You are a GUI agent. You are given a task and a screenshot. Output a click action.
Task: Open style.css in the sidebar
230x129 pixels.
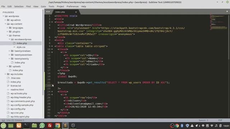tap(21, 47)
